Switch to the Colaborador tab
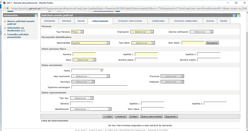 [x=158, y=21]
